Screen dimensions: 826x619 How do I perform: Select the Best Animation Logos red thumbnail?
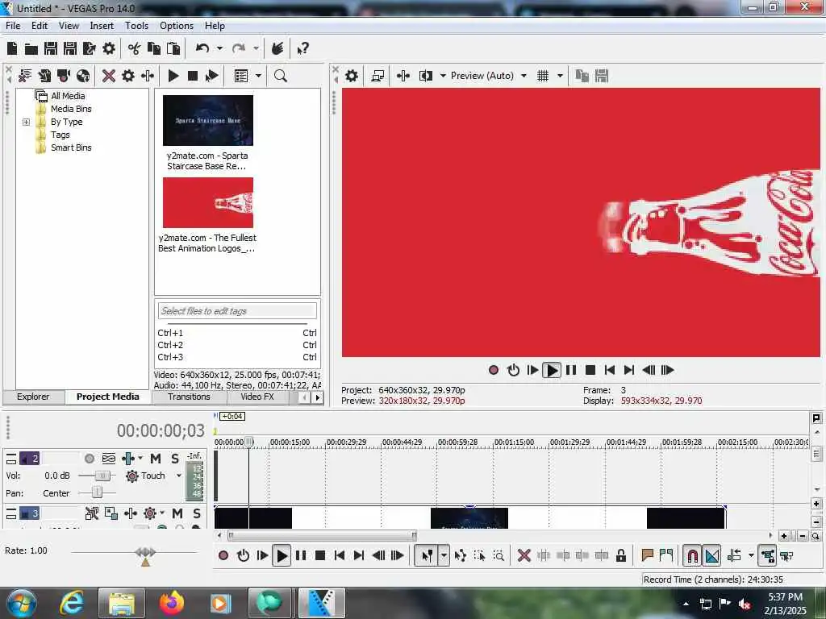pyautogui.click(x=208, y=202)
